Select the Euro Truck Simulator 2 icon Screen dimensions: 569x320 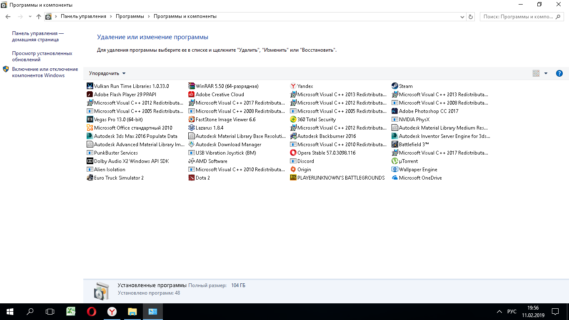(90, 178)
